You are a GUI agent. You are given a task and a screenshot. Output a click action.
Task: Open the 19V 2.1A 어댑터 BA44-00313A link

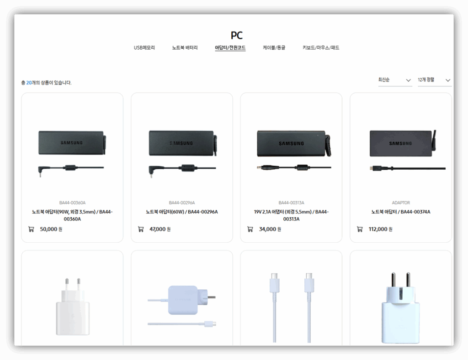pyautogui.click(x=291, y=215)
